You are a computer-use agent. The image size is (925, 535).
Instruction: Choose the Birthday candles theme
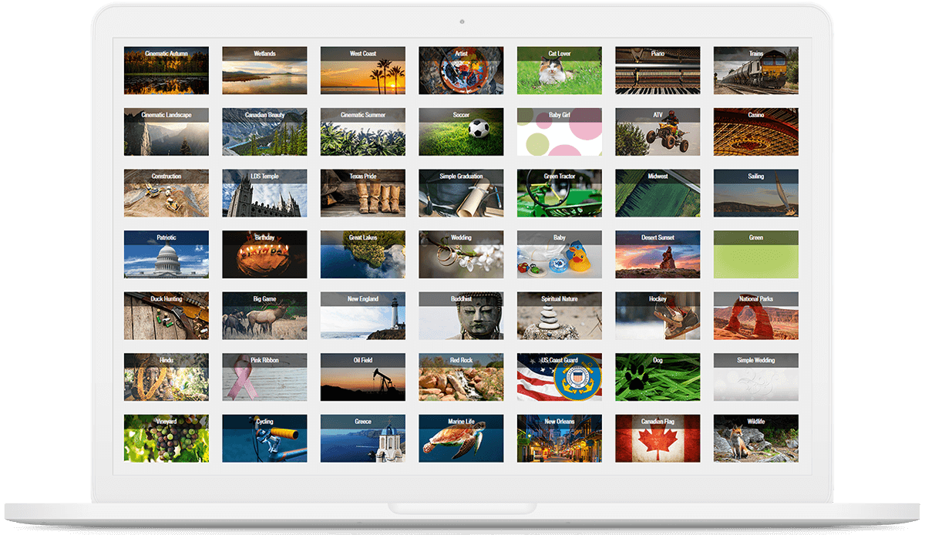tap(264, 254)
